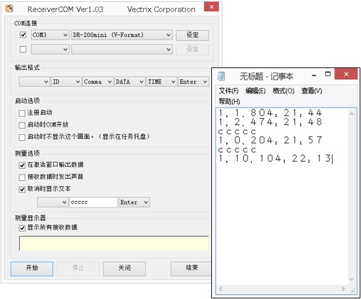The image size is (361, 299).
Task: Open the empty second COM port dropdown
Action: tap(50, 49)
